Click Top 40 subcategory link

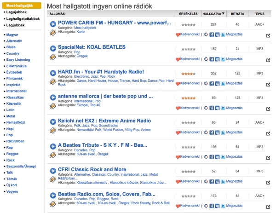point(95,105)
